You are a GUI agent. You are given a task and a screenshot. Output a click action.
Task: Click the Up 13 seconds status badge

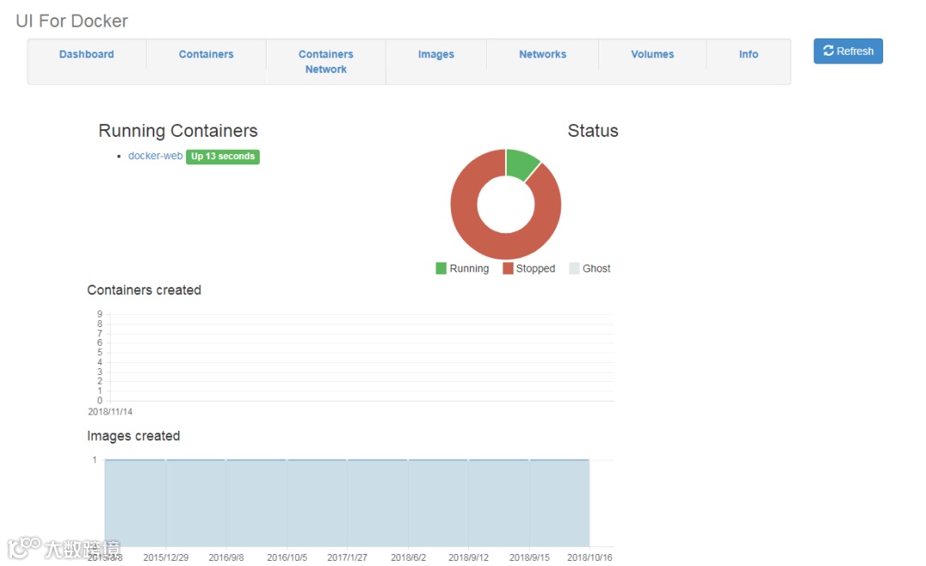(x=223, y=156)
